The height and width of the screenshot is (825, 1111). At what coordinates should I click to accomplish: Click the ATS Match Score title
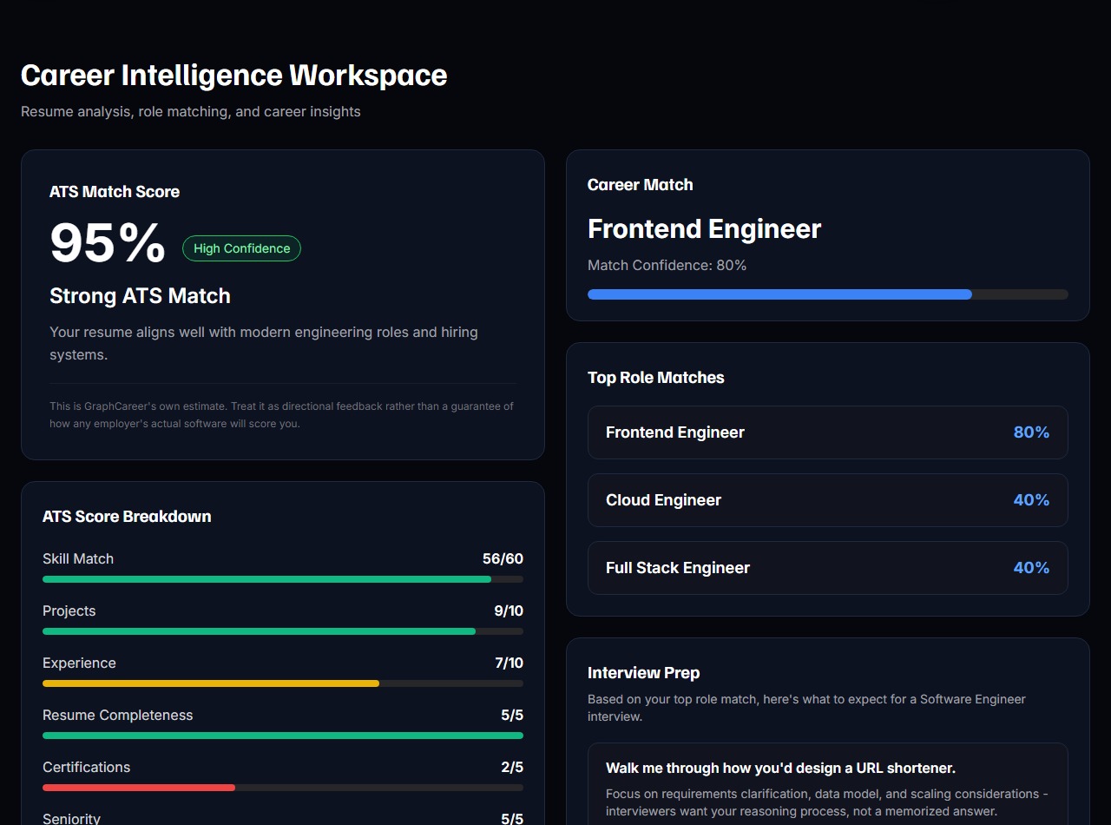pyautogui.click(x=115, y=192)
